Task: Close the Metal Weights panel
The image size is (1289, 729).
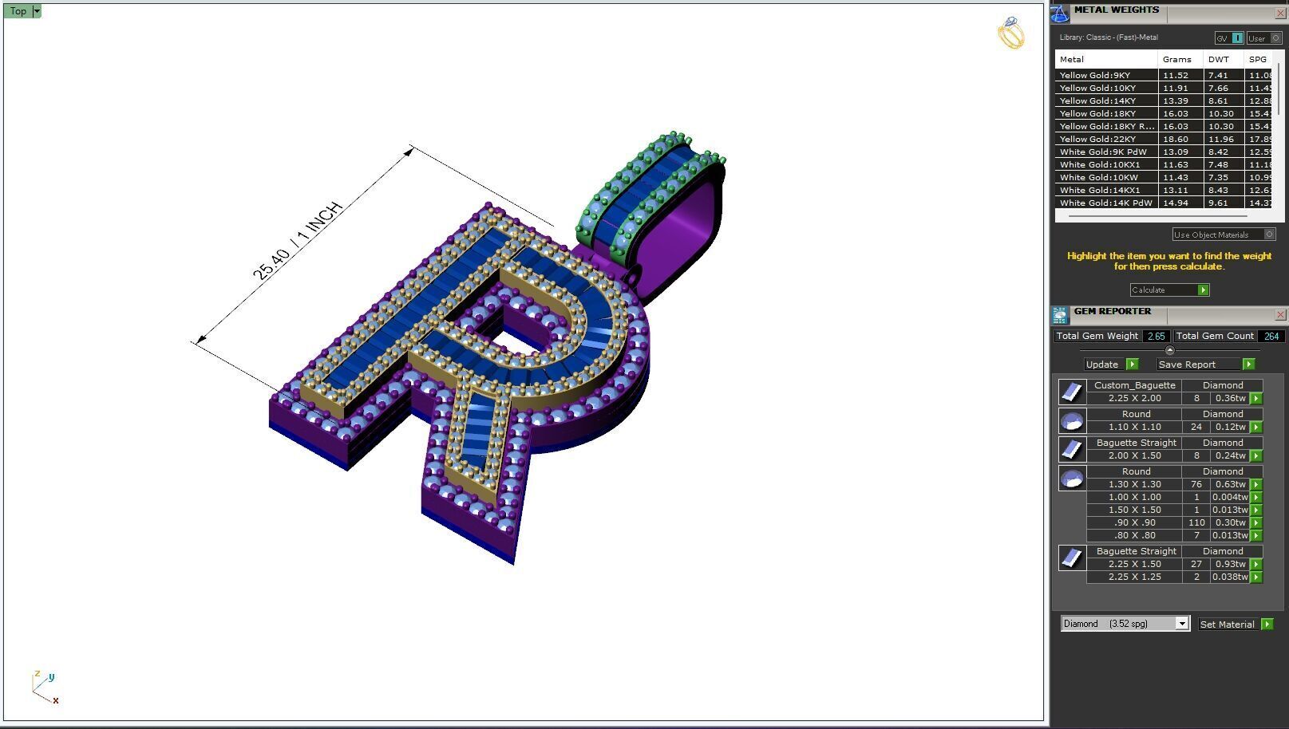Action: [1280, 14]
